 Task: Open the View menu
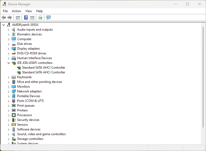(x=28, y=11)
